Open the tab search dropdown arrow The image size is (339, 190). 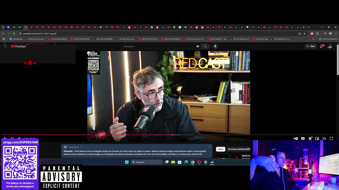click(3, 27)
